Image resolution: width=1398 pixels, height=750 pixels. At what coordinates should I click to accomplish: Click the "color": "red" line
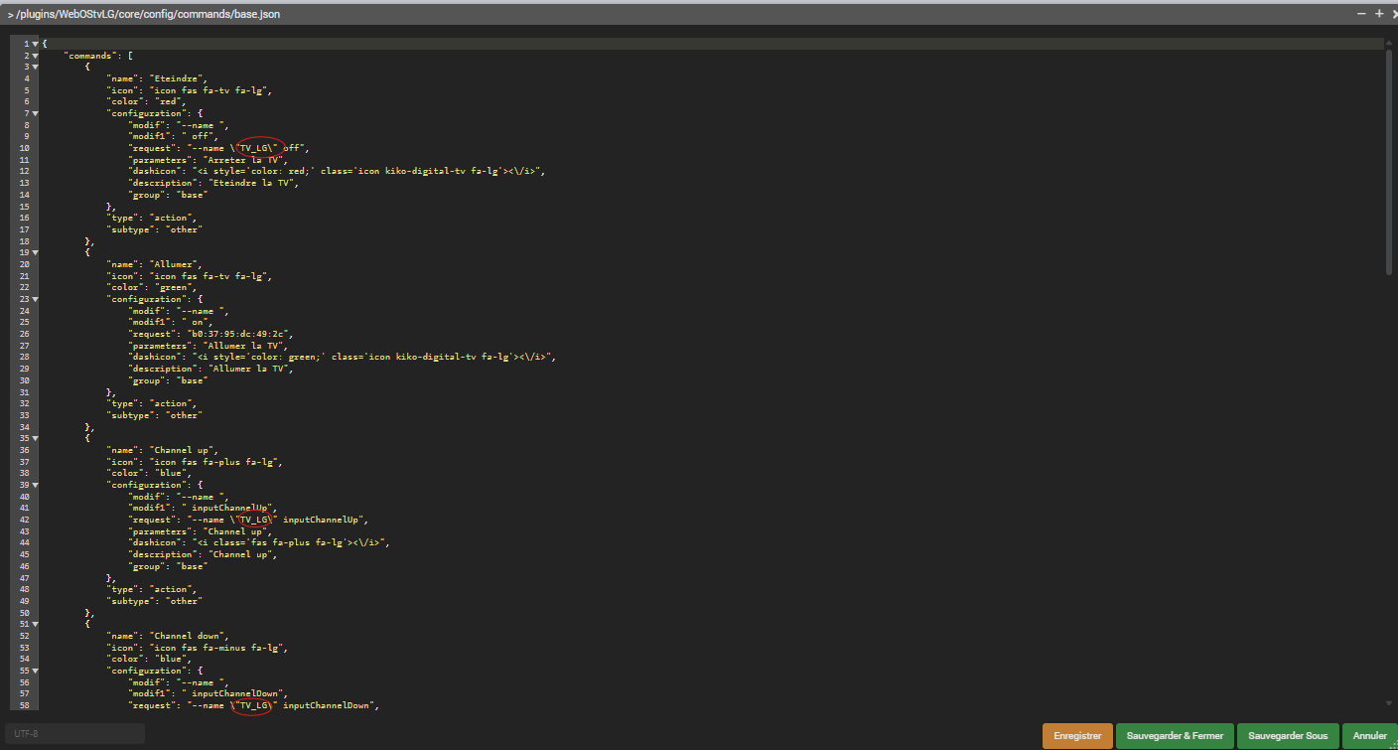pos(147,101)
